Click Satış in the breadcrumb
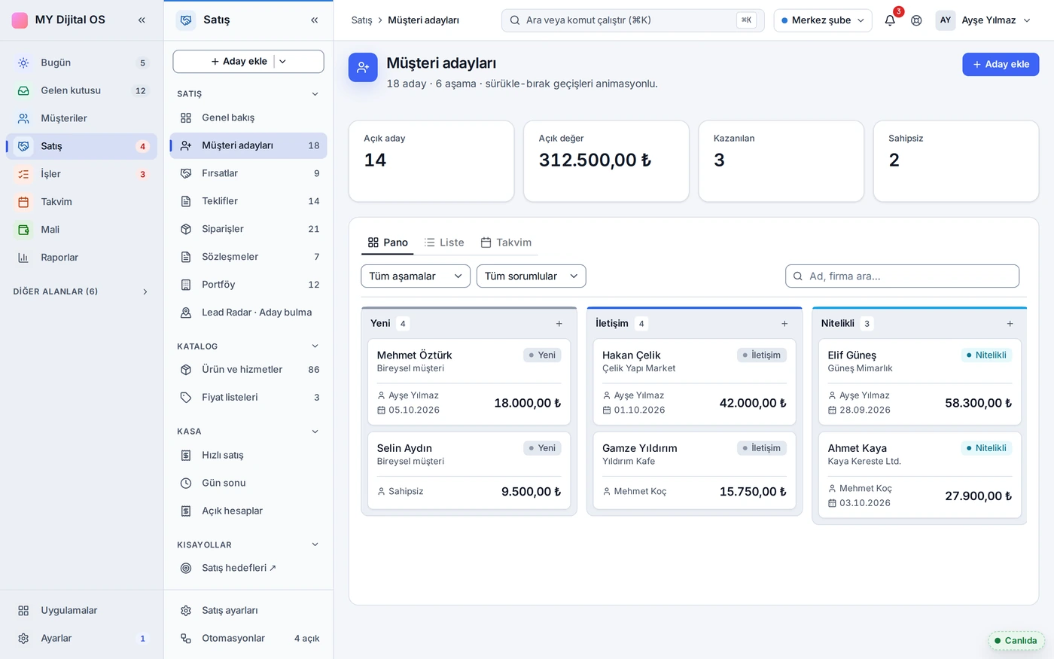The image size is (1054, 659). [361, 20]
